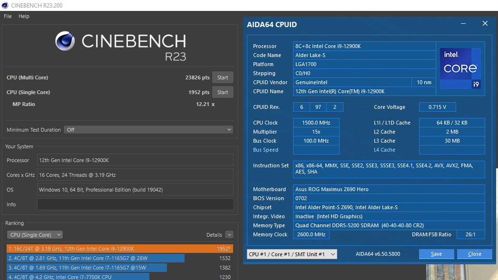Click the 10 nm process value

point(424,82)
